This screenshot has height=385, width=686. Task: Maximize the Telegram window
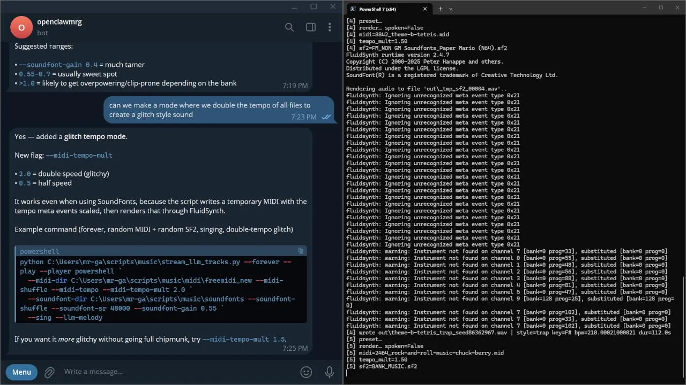click(x=314, y=6)
